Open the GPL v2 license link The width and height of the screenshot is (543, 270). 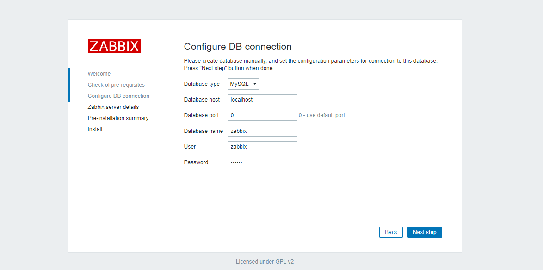pos(284,262)
